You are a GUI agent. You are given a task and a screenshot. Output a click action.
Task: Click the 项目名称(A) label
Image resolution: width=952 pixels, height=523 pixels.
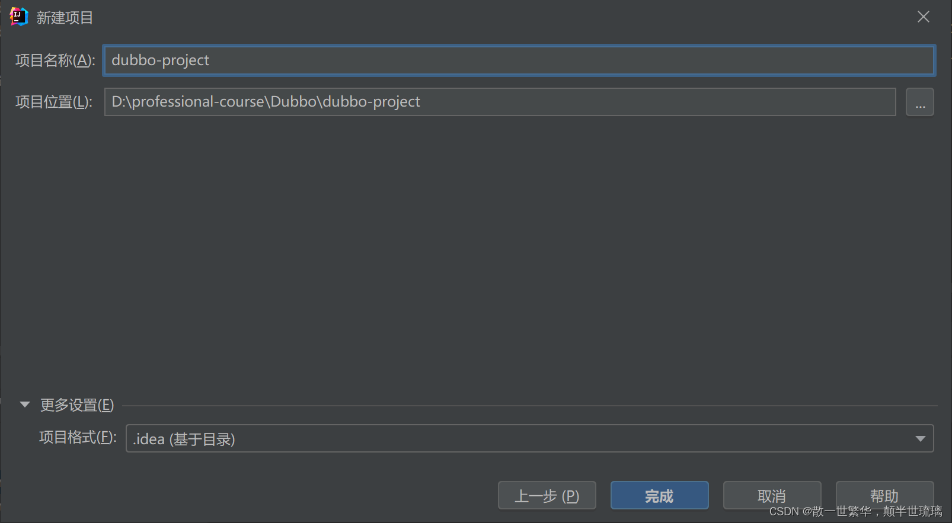(55, 60)
